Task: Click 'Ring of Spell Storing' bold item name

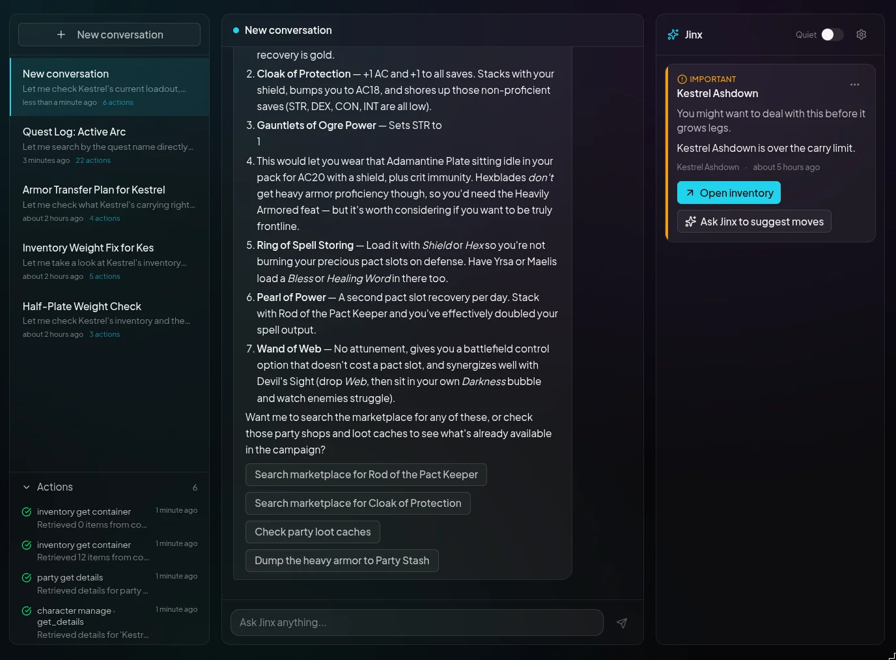Action: [x=305, y=245]
